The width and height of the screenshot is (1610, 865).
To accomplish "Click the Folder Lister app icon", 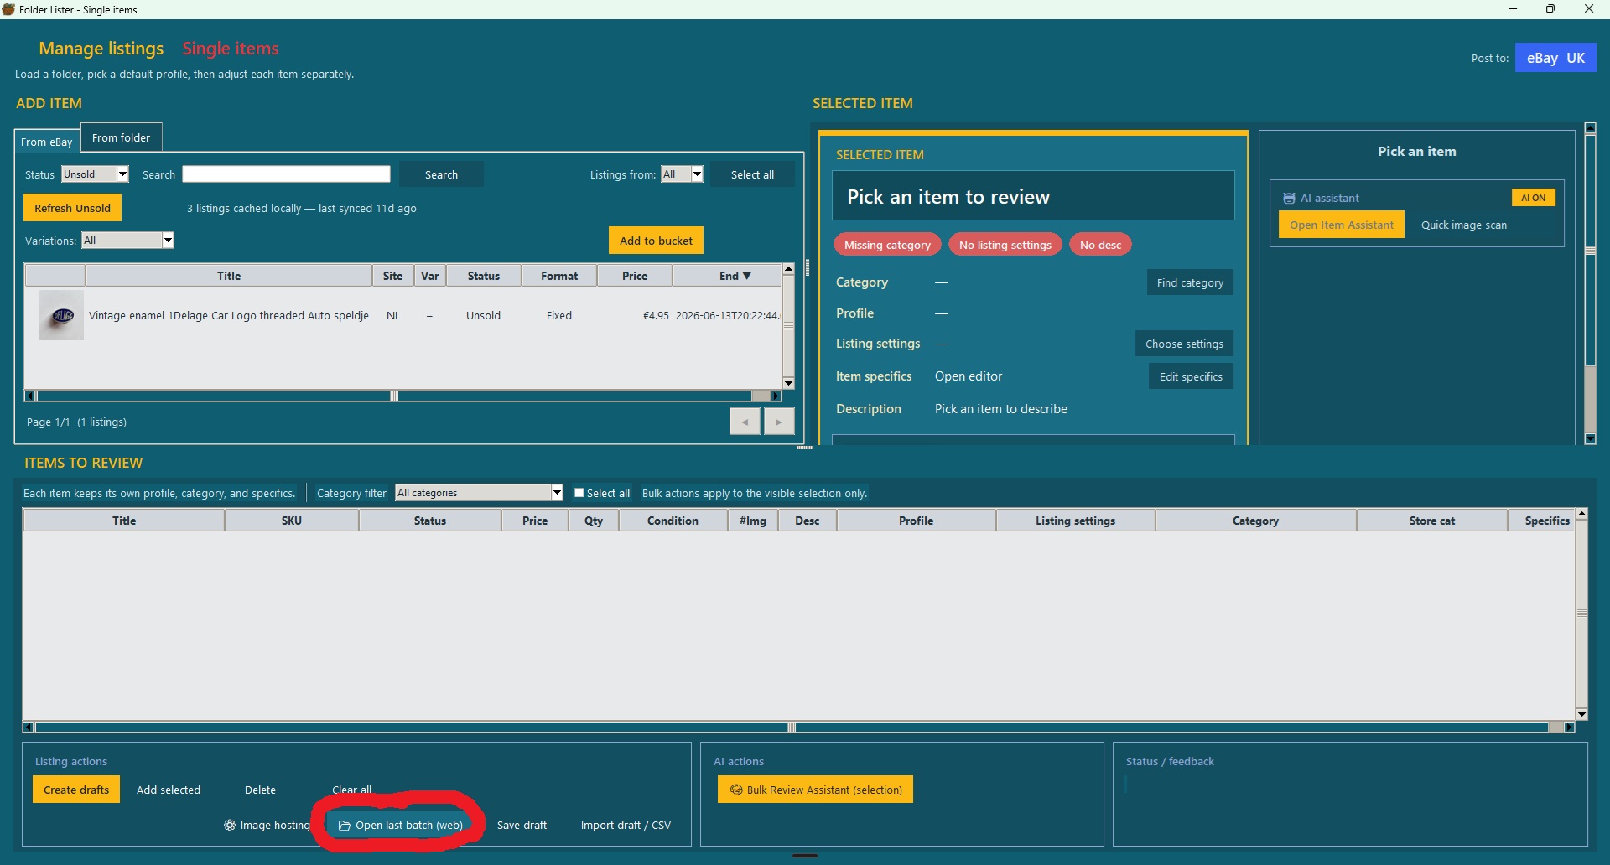I will pyautogui.click(x=8, y=9).
